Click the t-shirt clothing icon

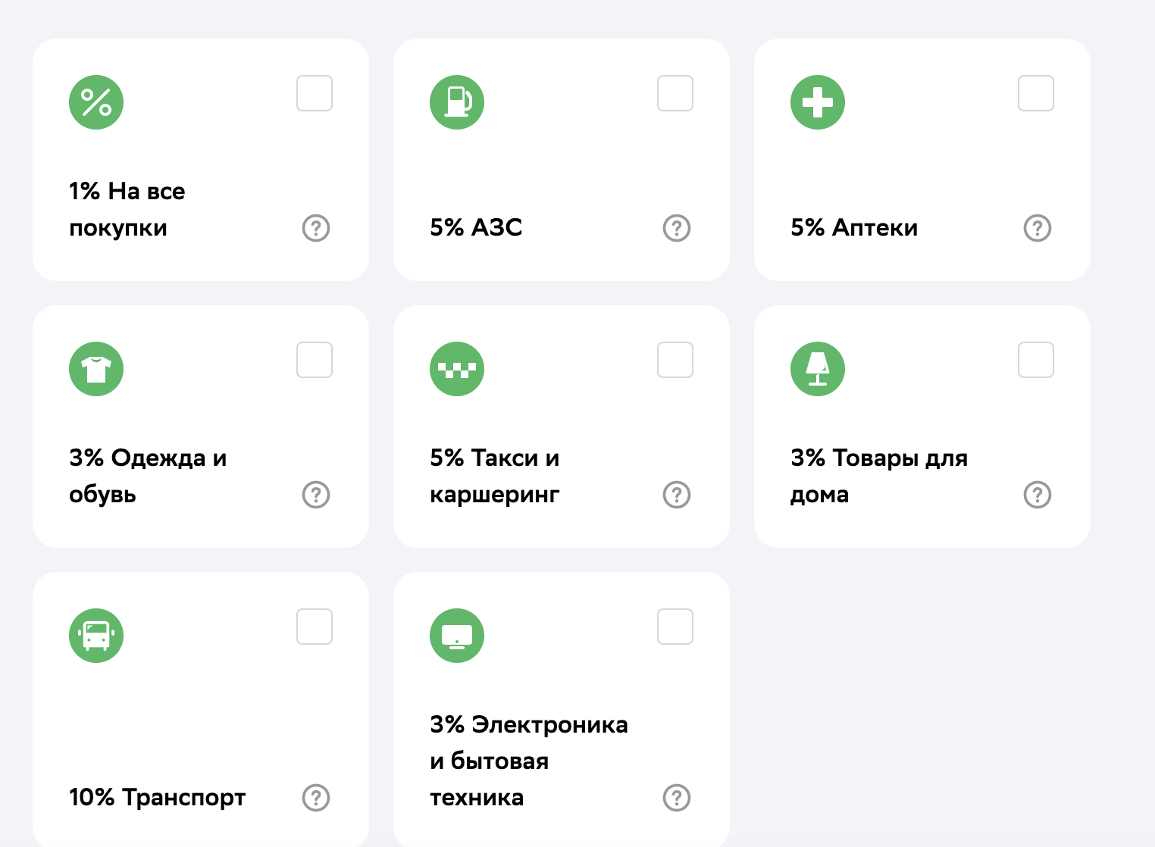(96, 369)
